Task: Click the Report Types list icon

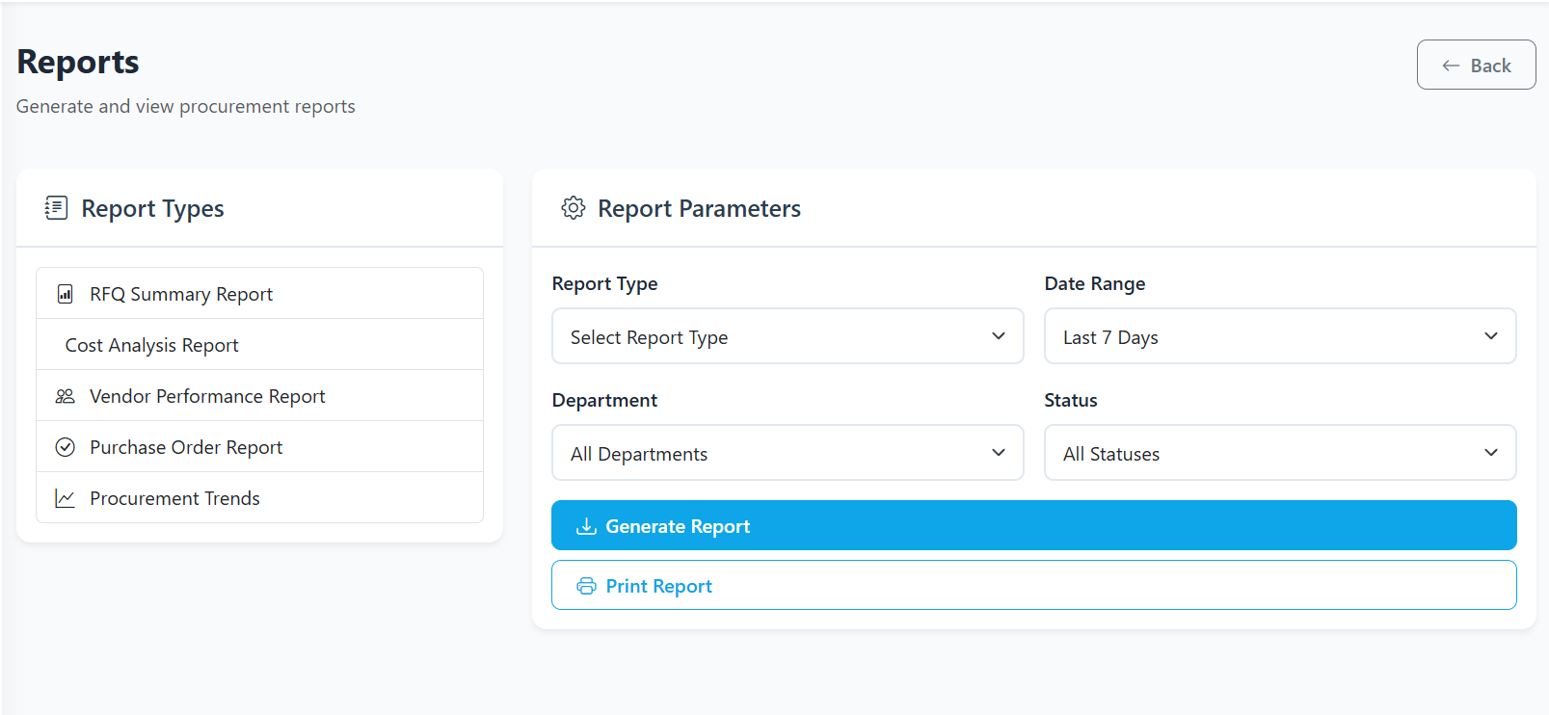Action: pos(56,208)
